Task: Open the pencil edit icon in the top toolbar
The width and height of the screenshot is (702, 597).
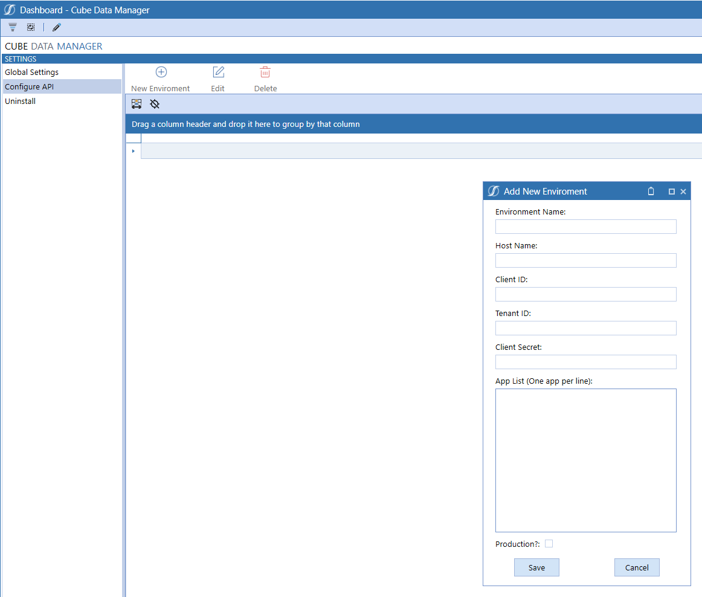Action: coord(56,27)
